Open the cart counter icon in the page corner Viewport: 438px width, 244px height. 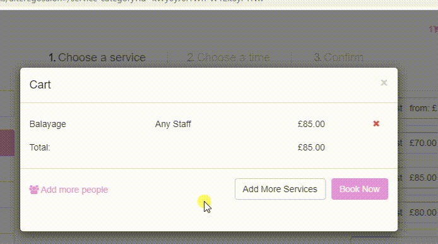433,29
